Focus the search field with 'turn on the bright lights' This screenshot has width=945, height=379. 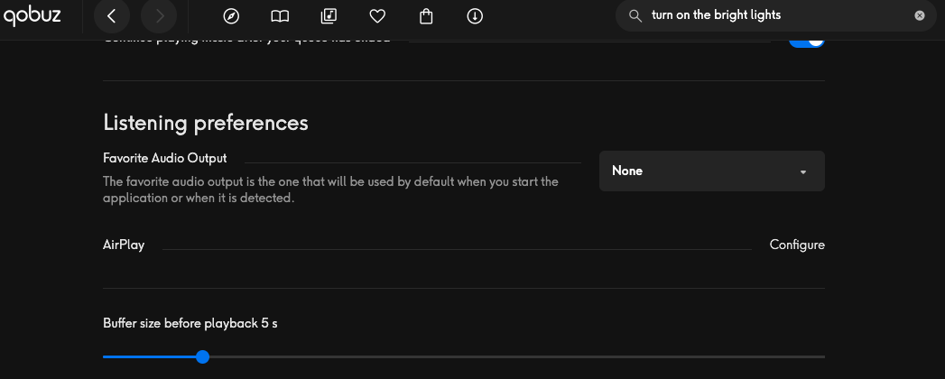pos(776,15)
